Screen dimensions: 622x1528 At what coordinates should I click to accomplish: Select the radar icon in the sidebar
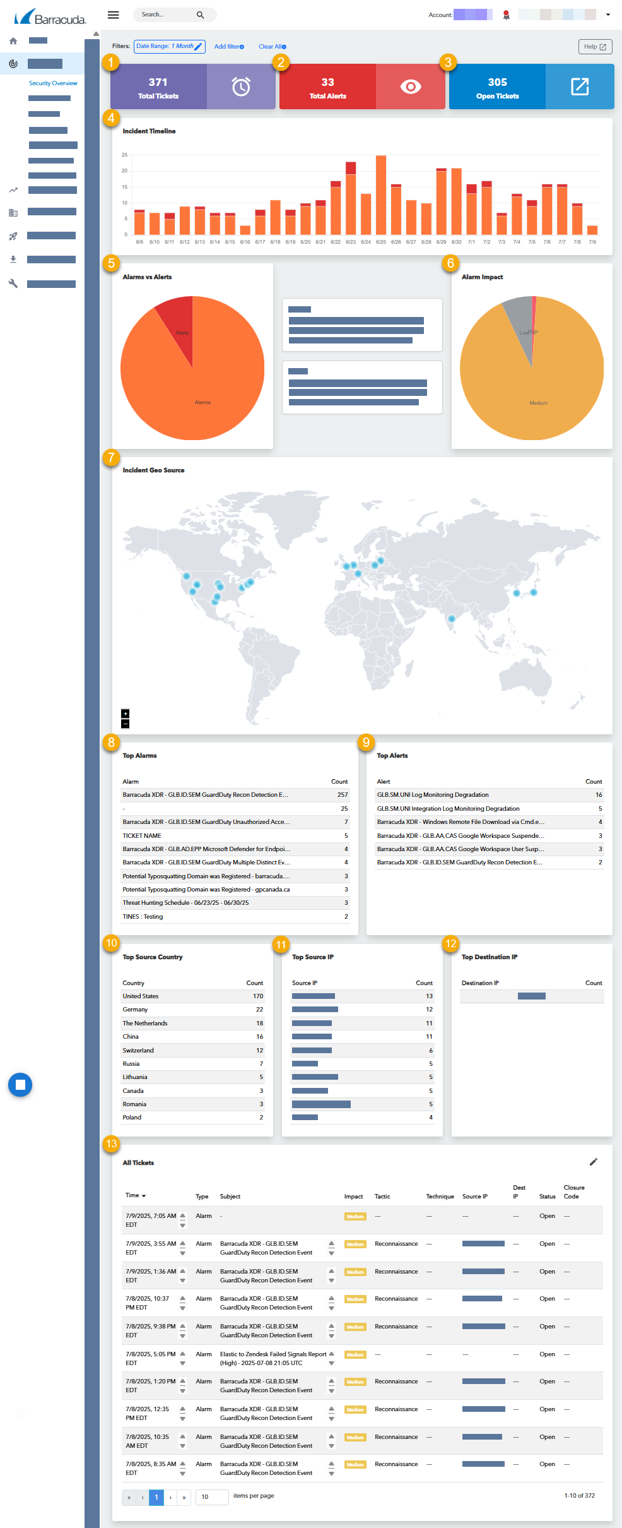point(13,64)
